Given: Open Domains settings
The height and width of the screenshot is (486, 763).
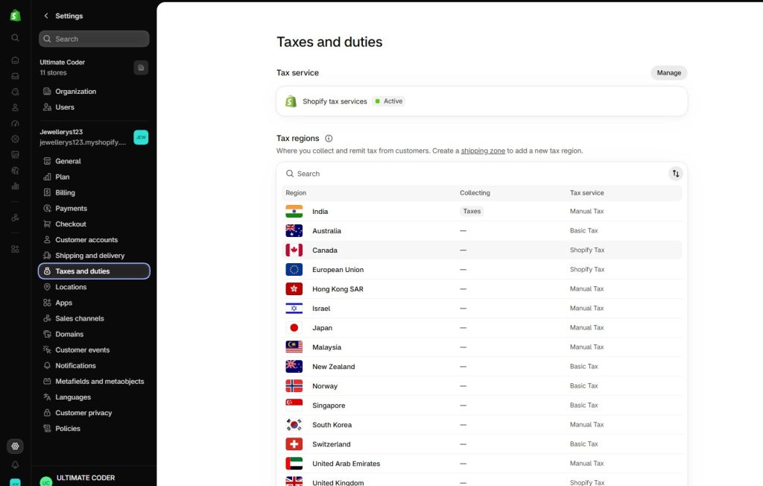Looking at the screenshot, I should pyautogui.click(x=94, y=334).
